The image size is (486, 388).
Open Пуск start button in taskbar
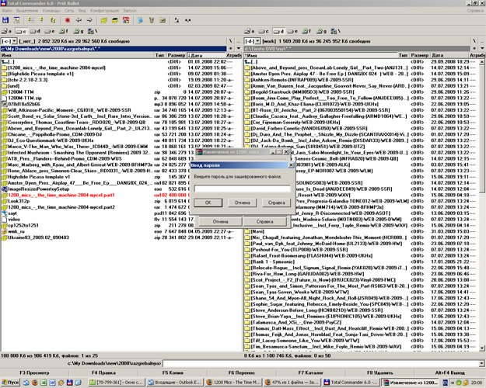(x=10, y=383)
